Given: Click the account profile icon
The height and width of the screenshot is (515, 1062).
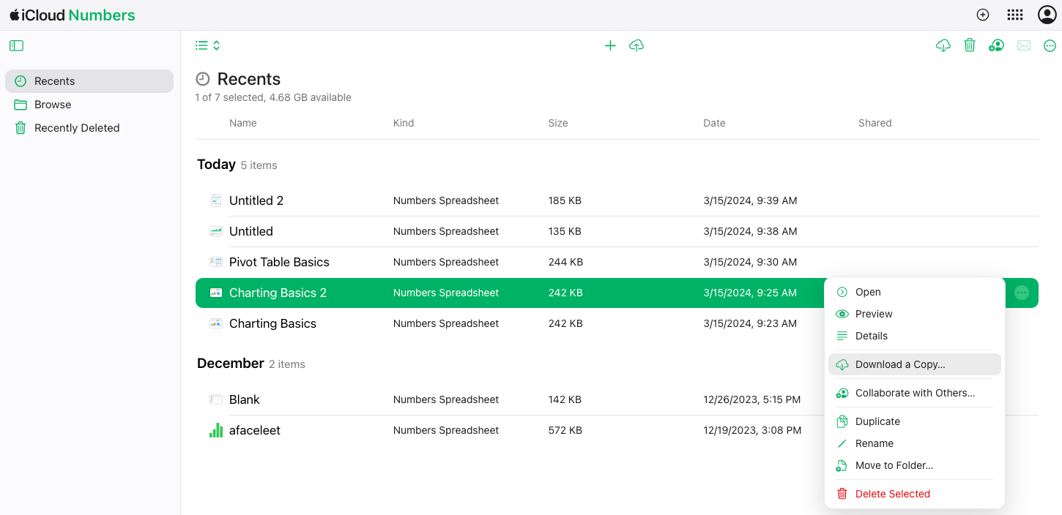Looking at the screenshot, I should coord(1047,15).
